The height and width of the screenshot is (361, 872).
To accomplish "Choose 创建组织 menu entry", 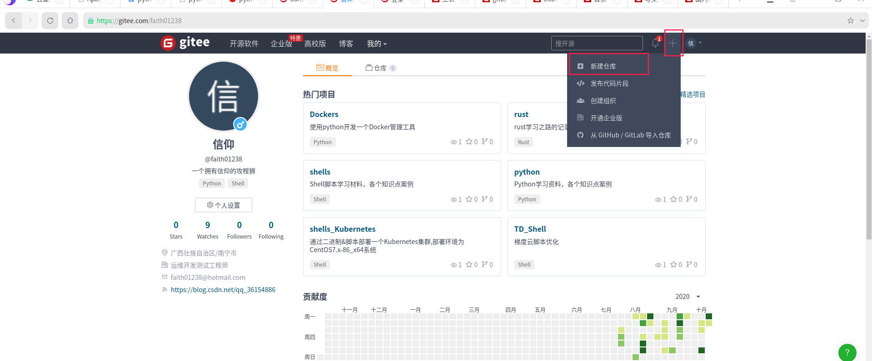I will (x=623, y=101).
